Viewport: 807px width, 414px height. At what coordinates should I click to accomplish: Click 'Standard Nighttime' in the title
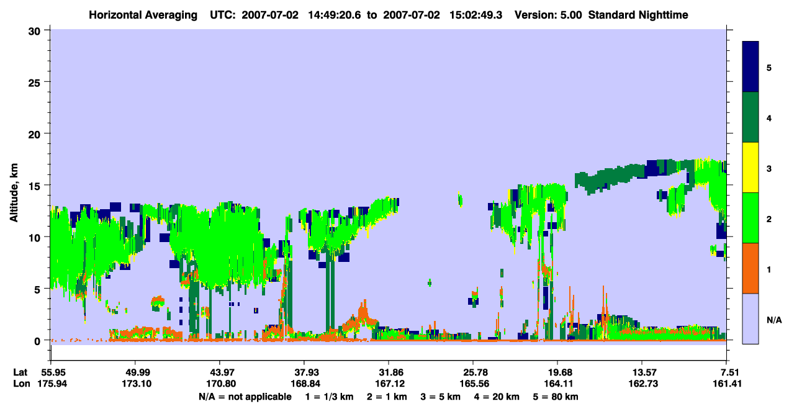coord(638,15)
